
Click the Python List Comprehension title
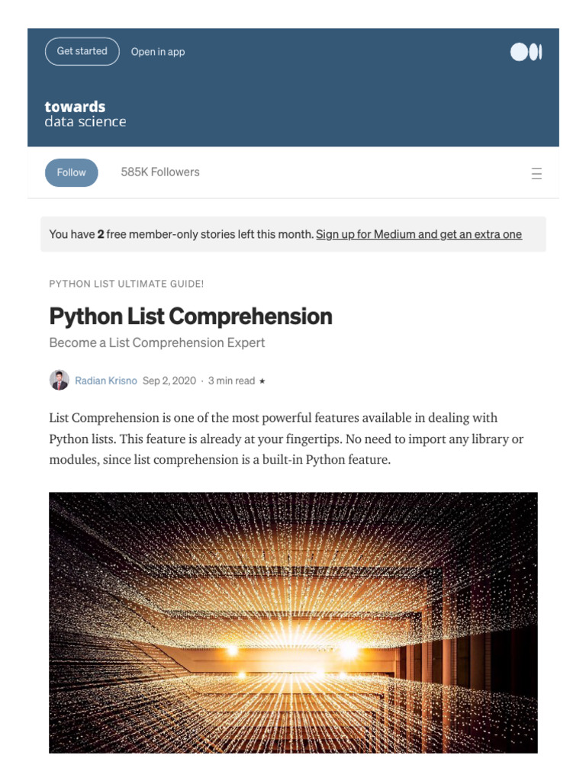point(190,317)
